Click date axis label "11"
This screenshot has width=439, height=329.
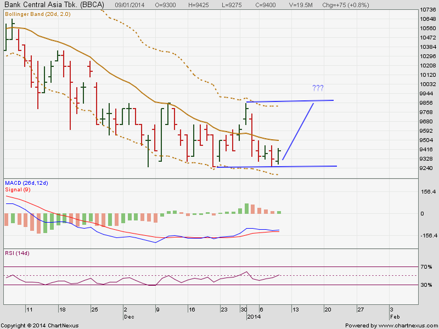30,310
